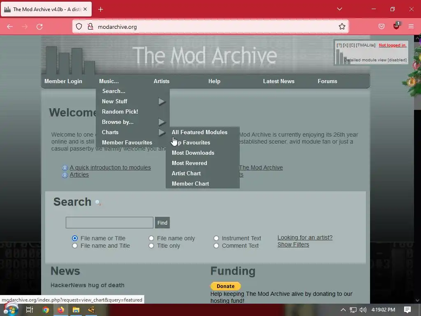Open a new tab with plus icon

click(x=100, y=9)
